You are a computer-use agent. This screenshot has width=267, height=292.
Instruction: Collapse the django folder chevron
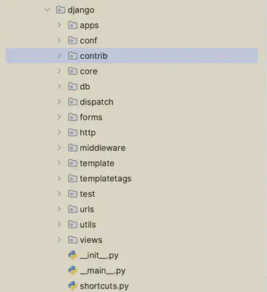coord(47,9)
